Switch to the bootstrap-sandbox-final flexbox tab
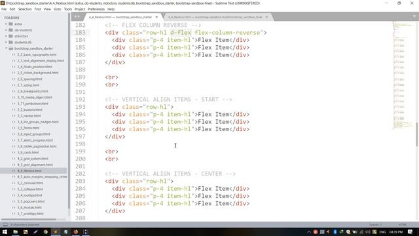This screenshot has height=236, width=419. (x=215, y=17)
